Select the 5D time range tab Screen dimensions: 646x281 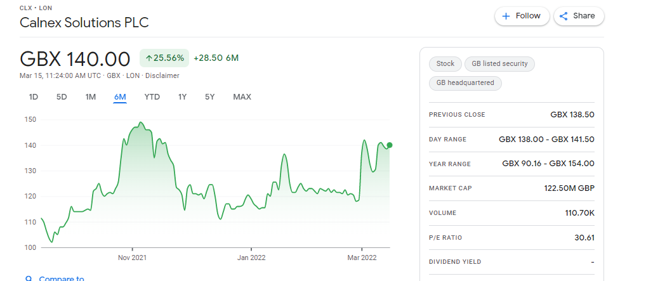click(62, 97)
